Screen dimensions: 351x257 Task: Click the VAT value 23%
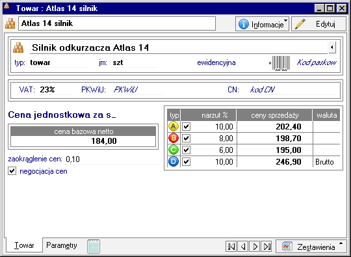pos(47,90)
